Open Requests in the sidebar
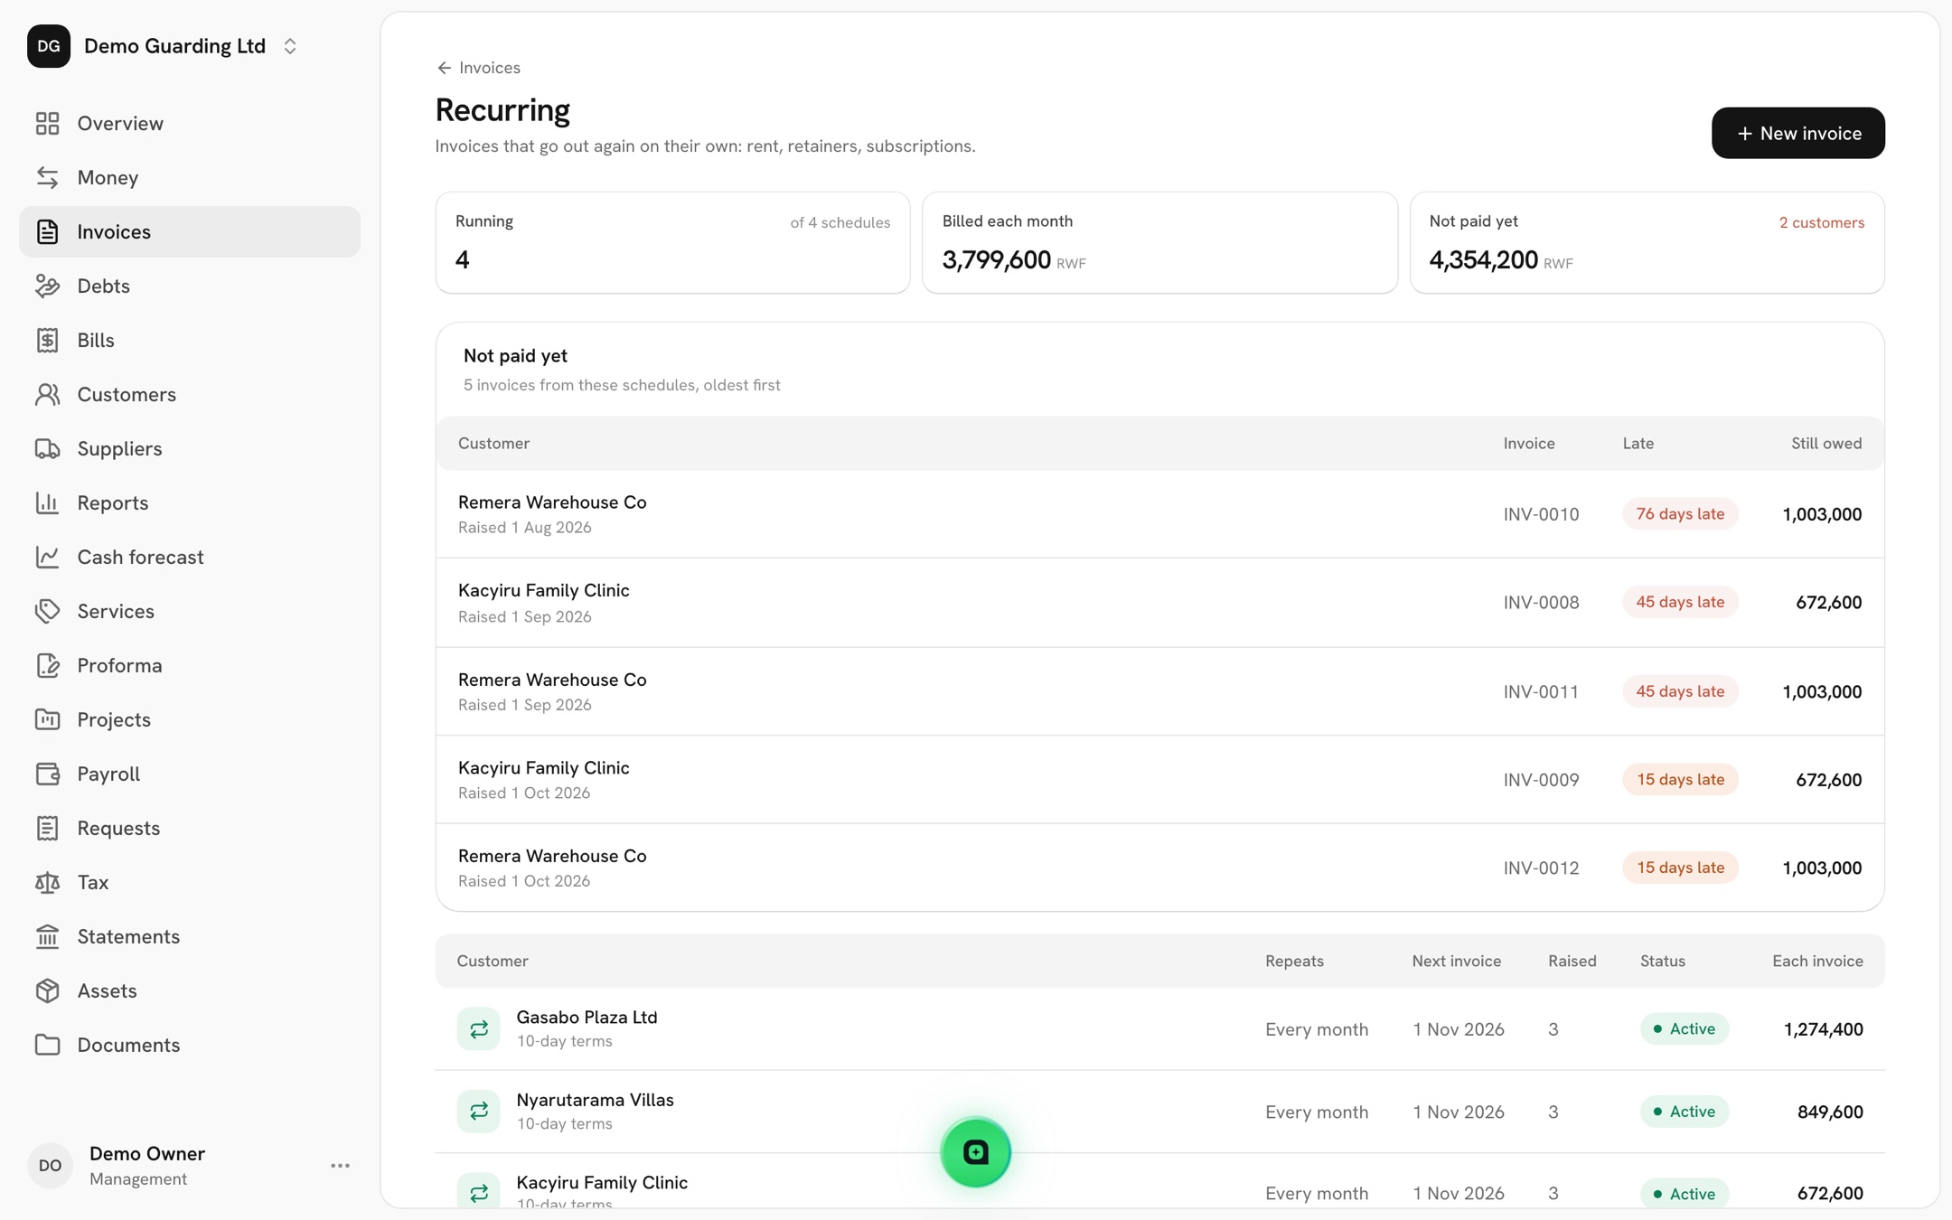The image size is (1952, 1220). [x=190, y=828]
